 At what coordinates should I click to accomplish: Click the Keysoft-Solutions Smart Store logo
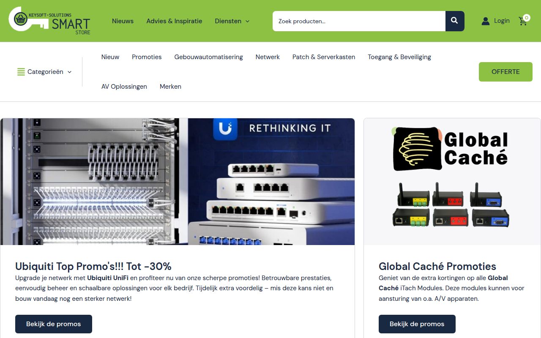coord(49,21)
